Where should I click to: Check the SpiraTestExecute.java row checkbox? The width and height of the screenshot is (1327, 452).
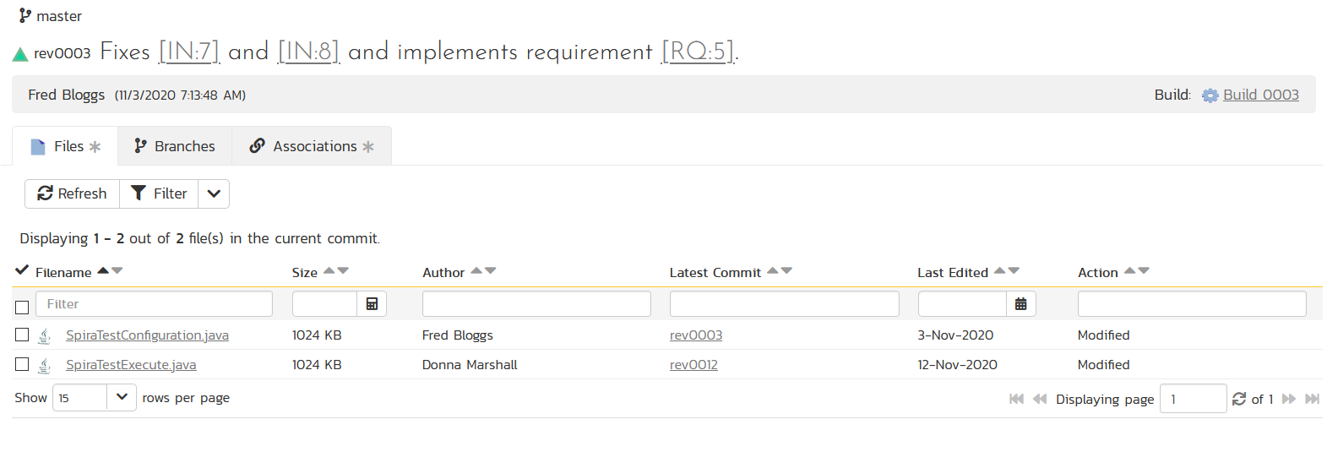[x=22, y=365]
